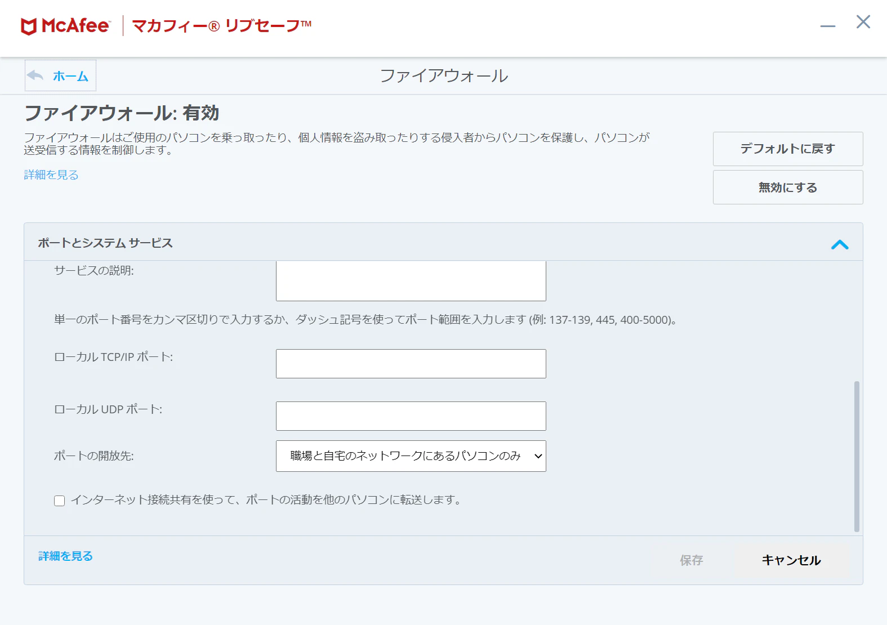Open the top 詳細を見る link under the description
This screenshot has height=625, width=887.
coord(51,175)
